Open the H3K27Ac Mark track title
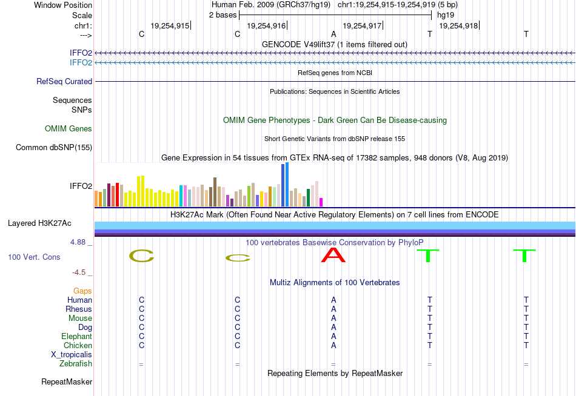 pos(334,215)
